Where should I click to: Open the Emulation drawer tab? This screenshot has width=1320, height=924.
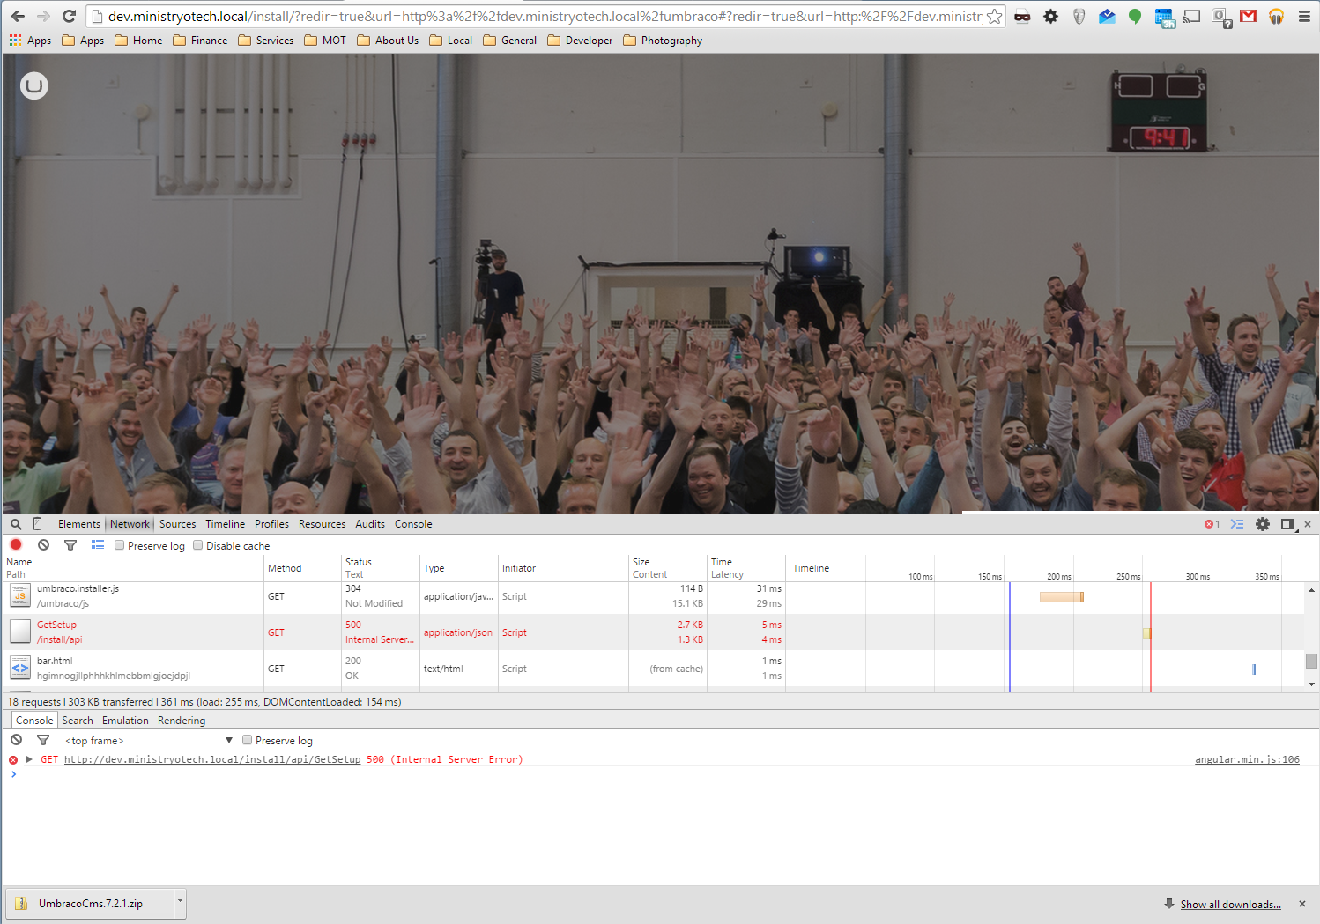(125, 721)
